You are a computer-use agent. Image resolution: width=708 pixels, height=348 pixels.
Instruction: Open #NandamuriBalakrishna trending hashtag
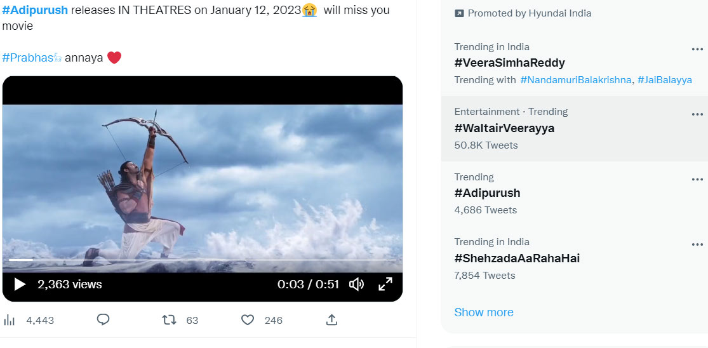576,80
